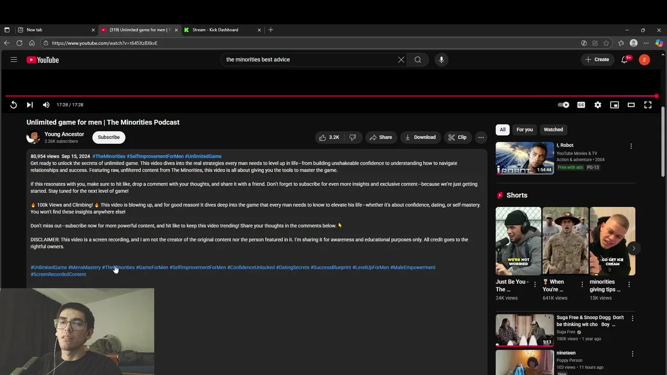Click the #DatingSecrets hashtag
Viewport: 667px width, 375px height.
pyautogui.click(x=293, y=268)
